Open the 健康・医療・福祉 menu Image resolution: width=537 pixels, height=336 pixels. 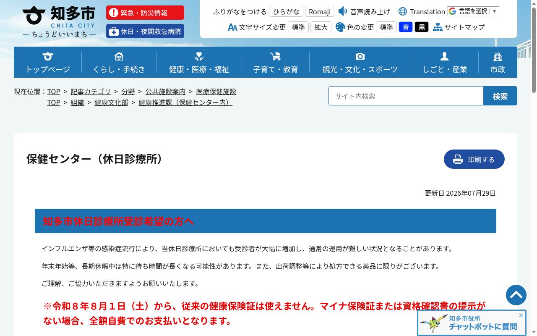tap(199, 63)
